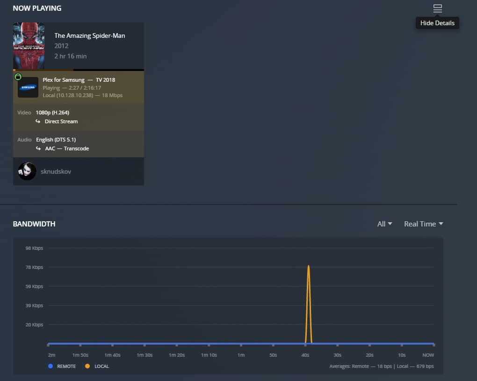Viewport: 477px width, 381px height.
Task: Select the 'Plex for Samsung — TV 2018' text
Action: click(x=79, y=79)
